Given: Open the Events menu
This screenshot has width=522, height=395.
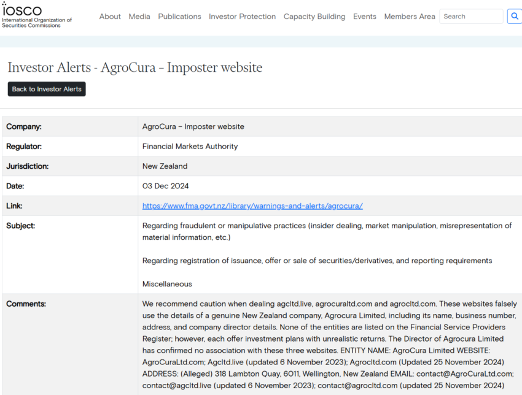Looking at the screenshot, I should 365,17.
